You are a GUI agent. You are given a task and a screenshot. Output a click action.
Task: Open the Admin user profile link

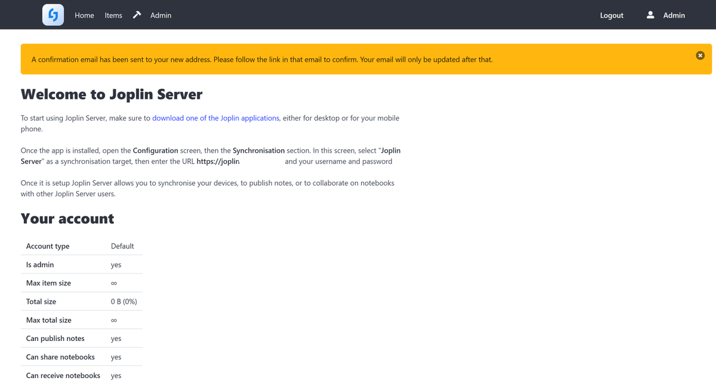coord(674,16)
